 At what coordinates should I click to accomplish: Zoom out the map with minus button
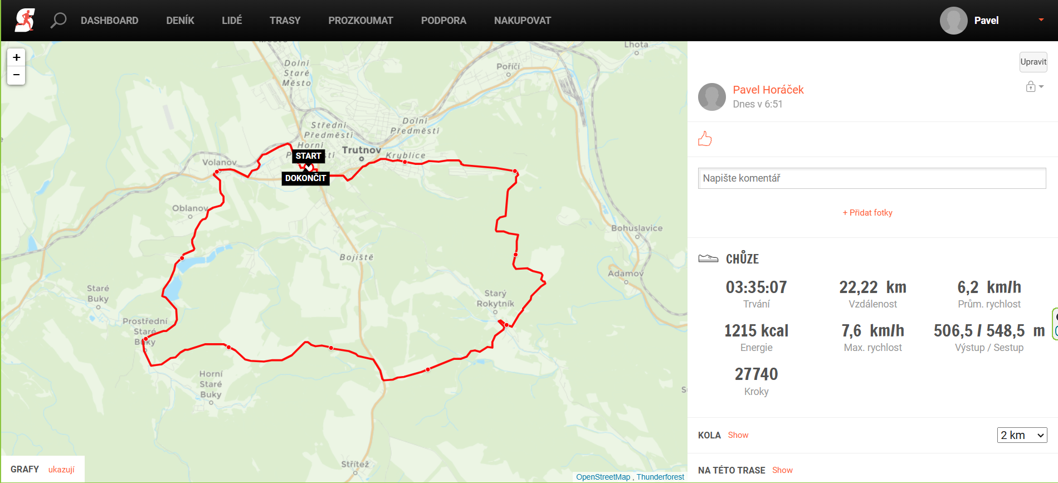[x=16, y=75]
